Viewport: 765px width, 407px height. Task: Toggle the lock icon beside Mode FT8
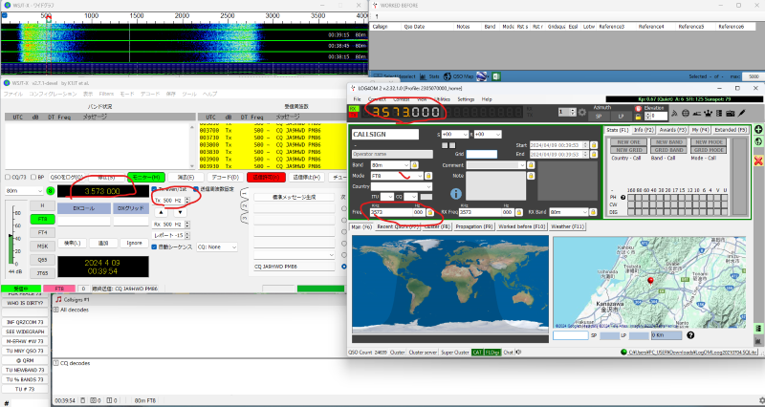(x=428, y=176)
